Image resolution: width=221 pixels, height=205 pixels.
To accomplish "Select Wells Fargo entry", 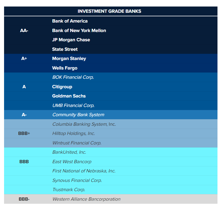I will pos(65,68).
